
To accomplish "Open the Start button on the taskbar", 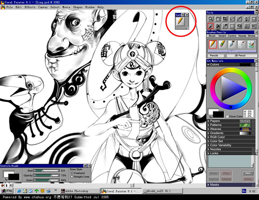I will tap(7, 191).
